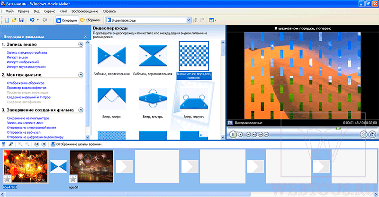Click the Redo toolbar icon
Screen dimensions: 379x197
(45, 20)
